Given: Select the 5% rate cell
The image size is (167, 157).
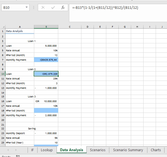Looking at the screenshot, I should click(x=46, y=138).
